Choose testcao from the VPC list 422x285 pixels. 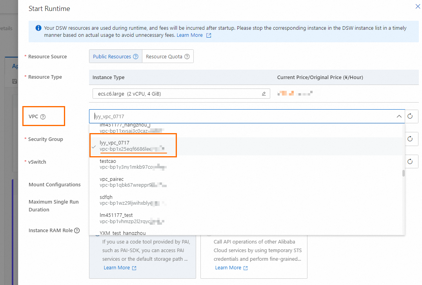click(x=108, y=161)
